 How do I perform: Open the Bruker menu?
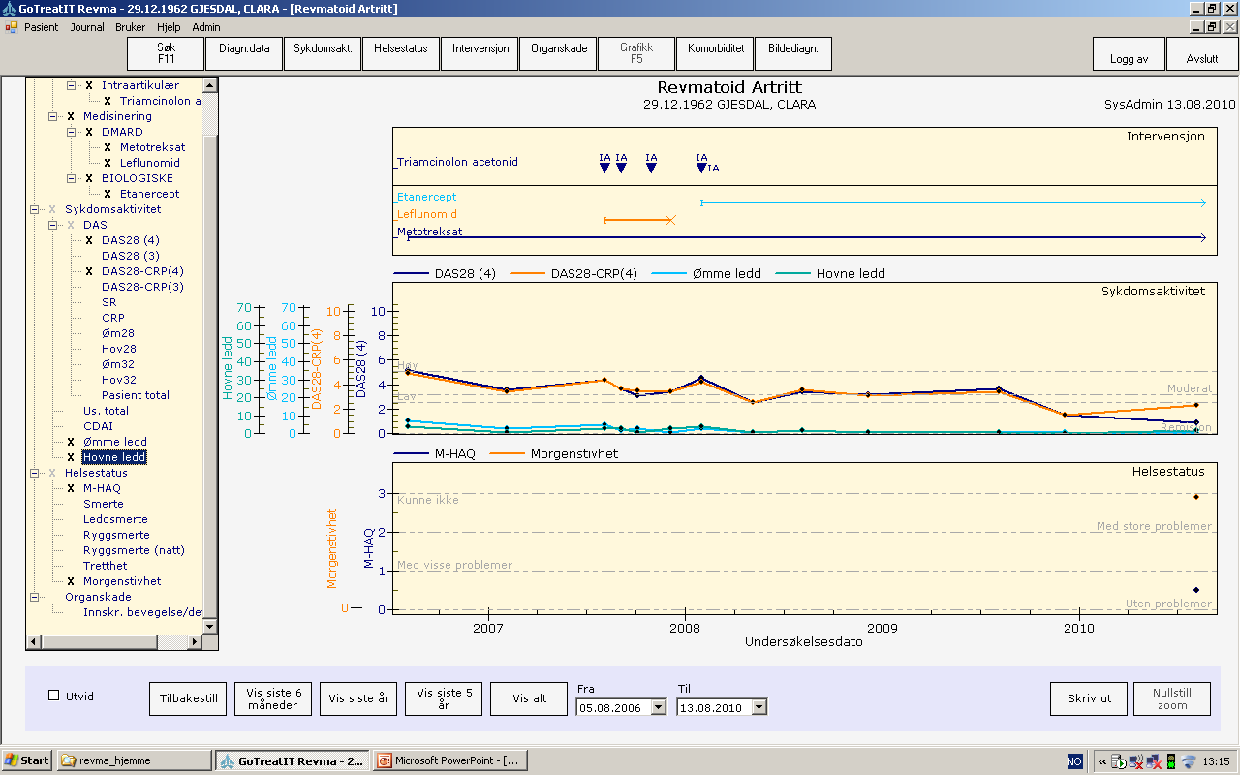pos(130,27)
